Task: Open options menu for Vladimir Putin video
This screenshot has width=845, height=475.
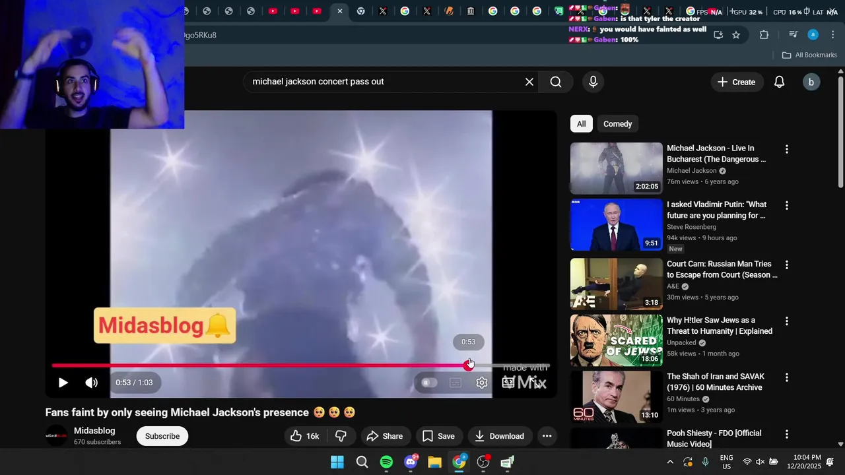Action: tap(786, 206)
